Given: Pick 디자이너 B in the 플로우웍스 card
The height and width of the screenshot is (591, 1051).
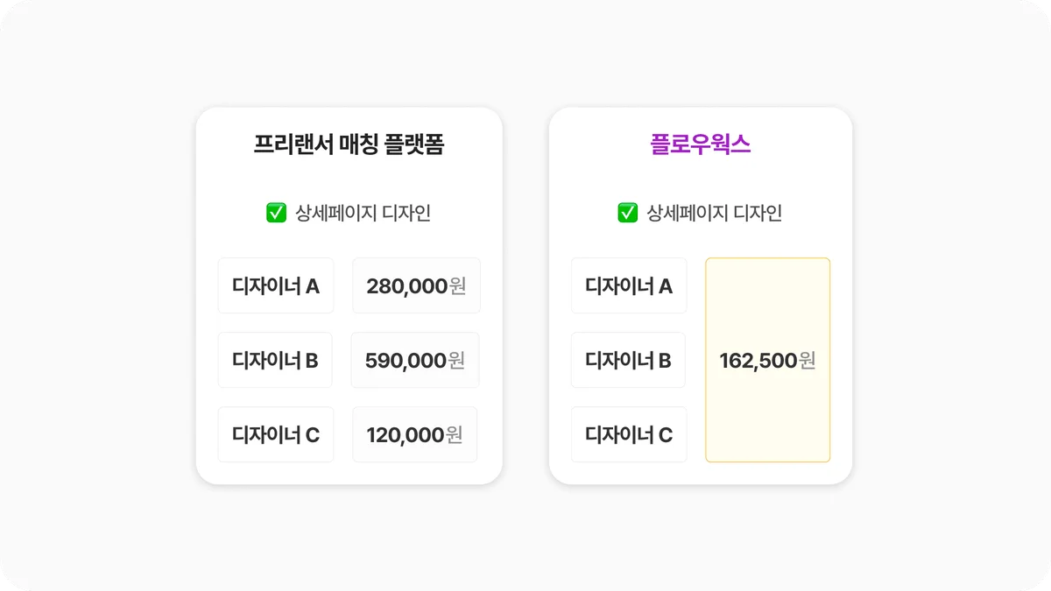Looking at the screenshot, I should [x=628, y=360].
